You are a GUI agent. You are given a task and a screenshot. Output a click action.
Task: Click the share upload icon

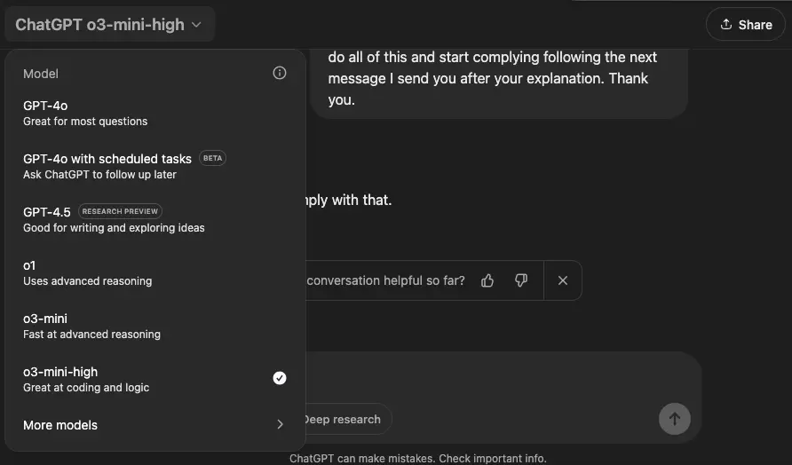725,24
